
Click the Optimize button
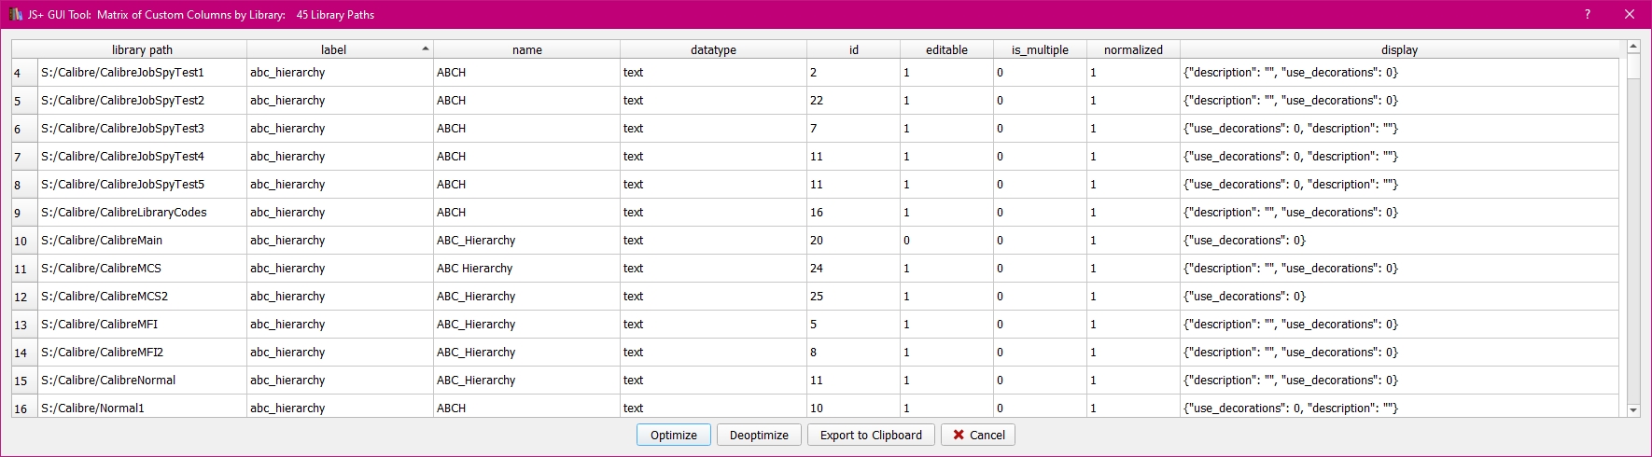point(674,435)
